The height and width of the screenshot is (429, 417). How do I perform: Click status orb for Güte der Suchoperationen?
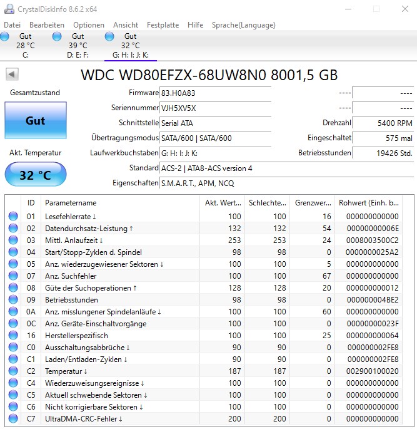click(13, 287)
